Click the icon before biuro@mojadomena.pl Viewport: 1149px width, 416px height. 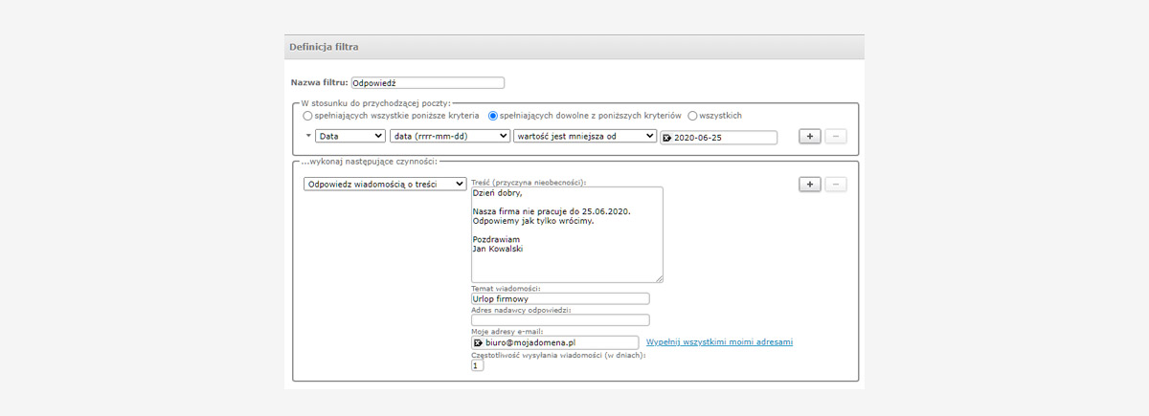(478, 342)
